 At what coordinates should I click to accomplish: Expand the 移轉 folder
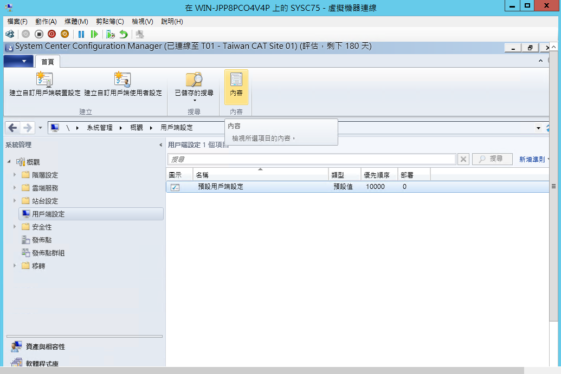[x=15, y=265]
